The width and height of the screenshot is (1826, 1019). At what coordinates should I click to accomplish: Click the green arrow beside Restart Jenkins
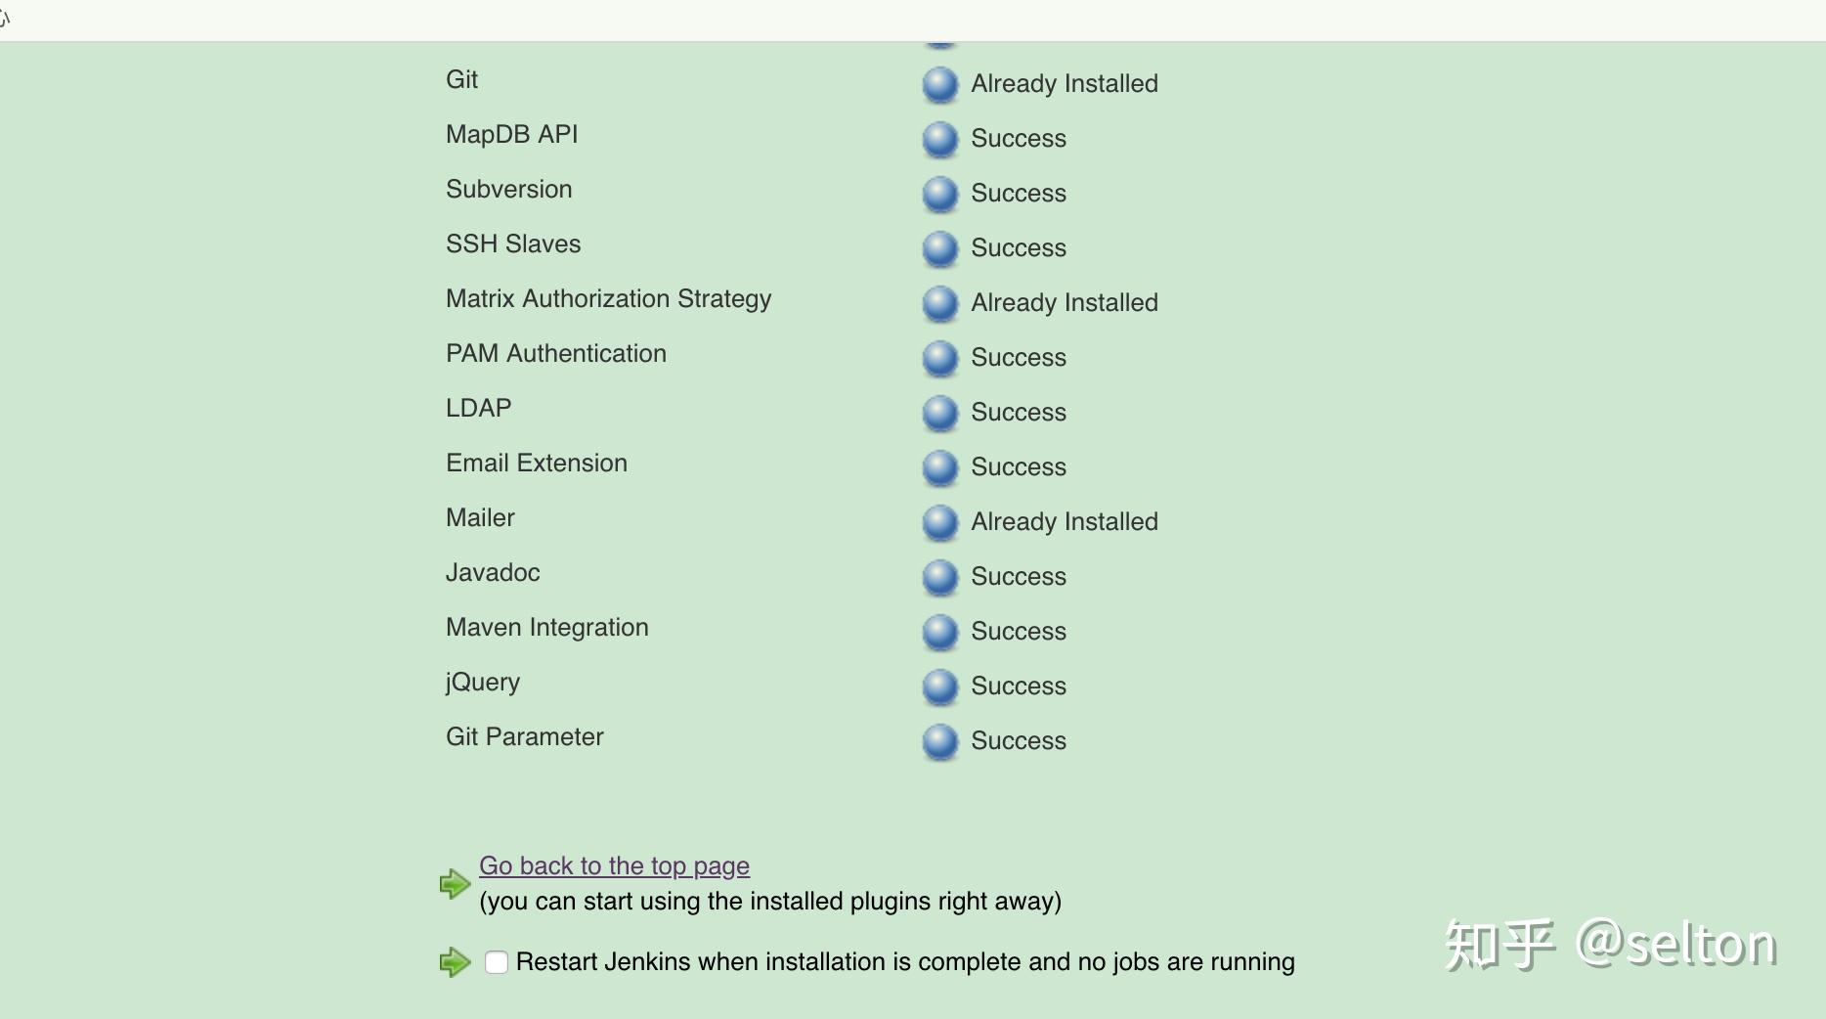pos(455,962)
